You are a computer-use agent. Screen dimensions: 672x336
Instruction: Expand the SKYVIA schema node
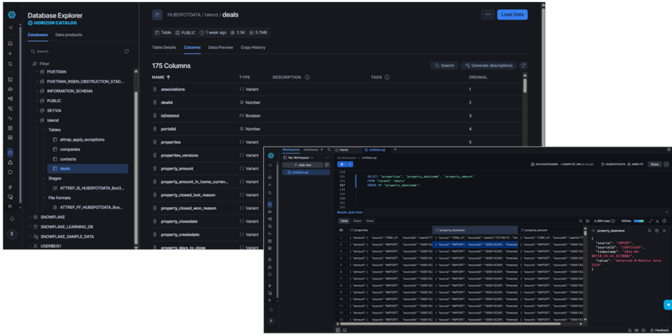(37, 111)
